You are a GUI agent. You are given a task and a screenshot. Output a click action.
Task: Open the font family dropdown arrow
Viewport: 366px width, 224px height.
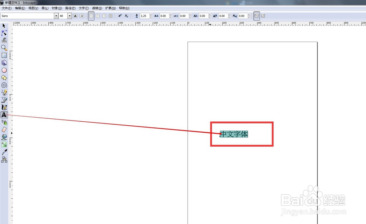56,16
